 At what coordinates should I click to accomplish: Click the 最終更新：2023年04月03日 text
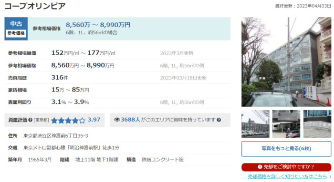303,6
